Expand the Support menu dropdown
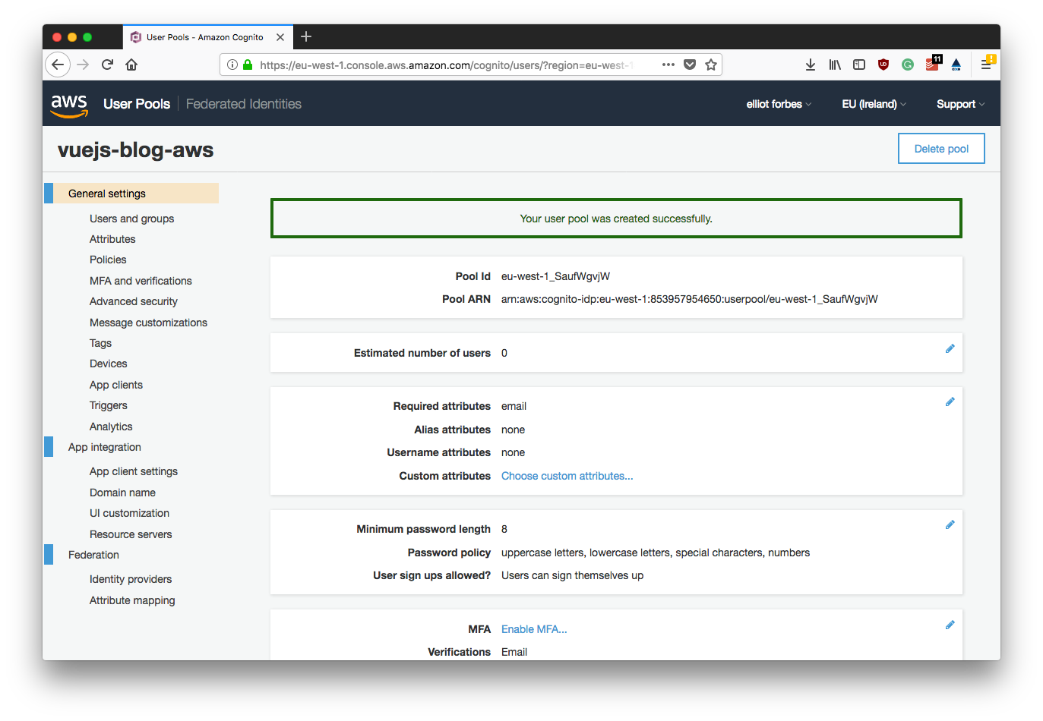 point(960,104)
